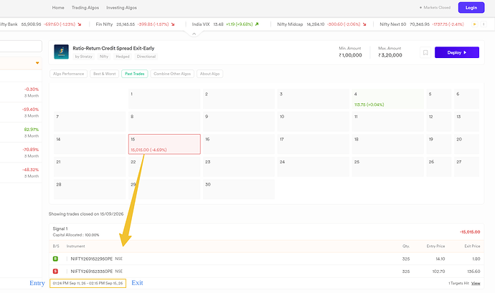Switch to the Best & Worst tab

(x=105, y=74)
